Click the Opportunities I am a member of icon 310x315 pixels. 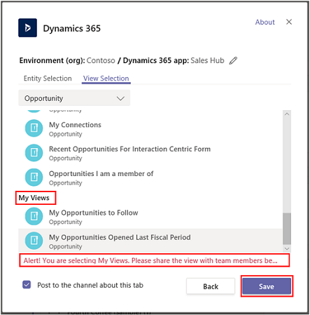pyautogui.click(x=34, y=177)
